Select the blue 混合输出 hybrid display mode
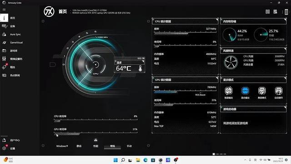 tap(245, 93)
